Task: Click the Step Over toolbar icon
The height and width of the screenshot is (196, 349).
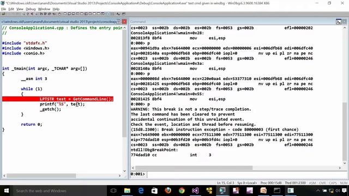Action: click(x=45, y=14)
